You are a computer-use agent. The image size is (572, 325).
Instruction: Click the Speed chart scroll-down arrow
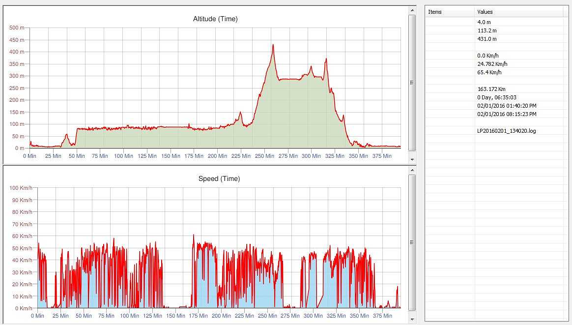pos(412,320)
